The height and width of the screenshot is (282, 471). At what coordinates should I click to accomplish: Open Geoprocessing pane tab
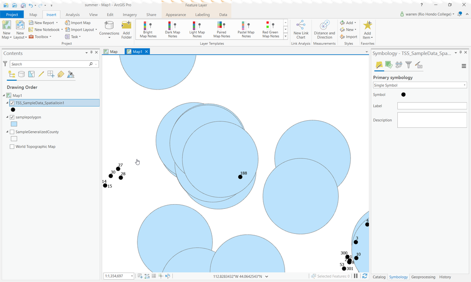point(423,277)
